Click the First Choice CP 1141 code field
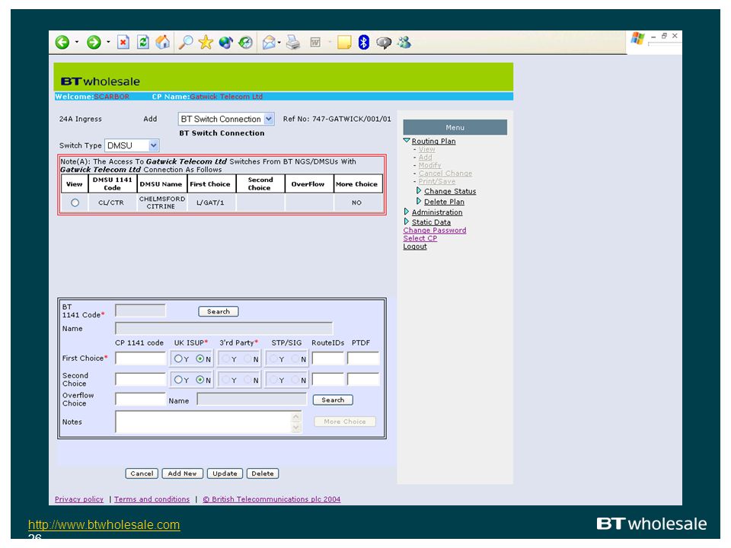The image size is (731, 548). (140, 358)
